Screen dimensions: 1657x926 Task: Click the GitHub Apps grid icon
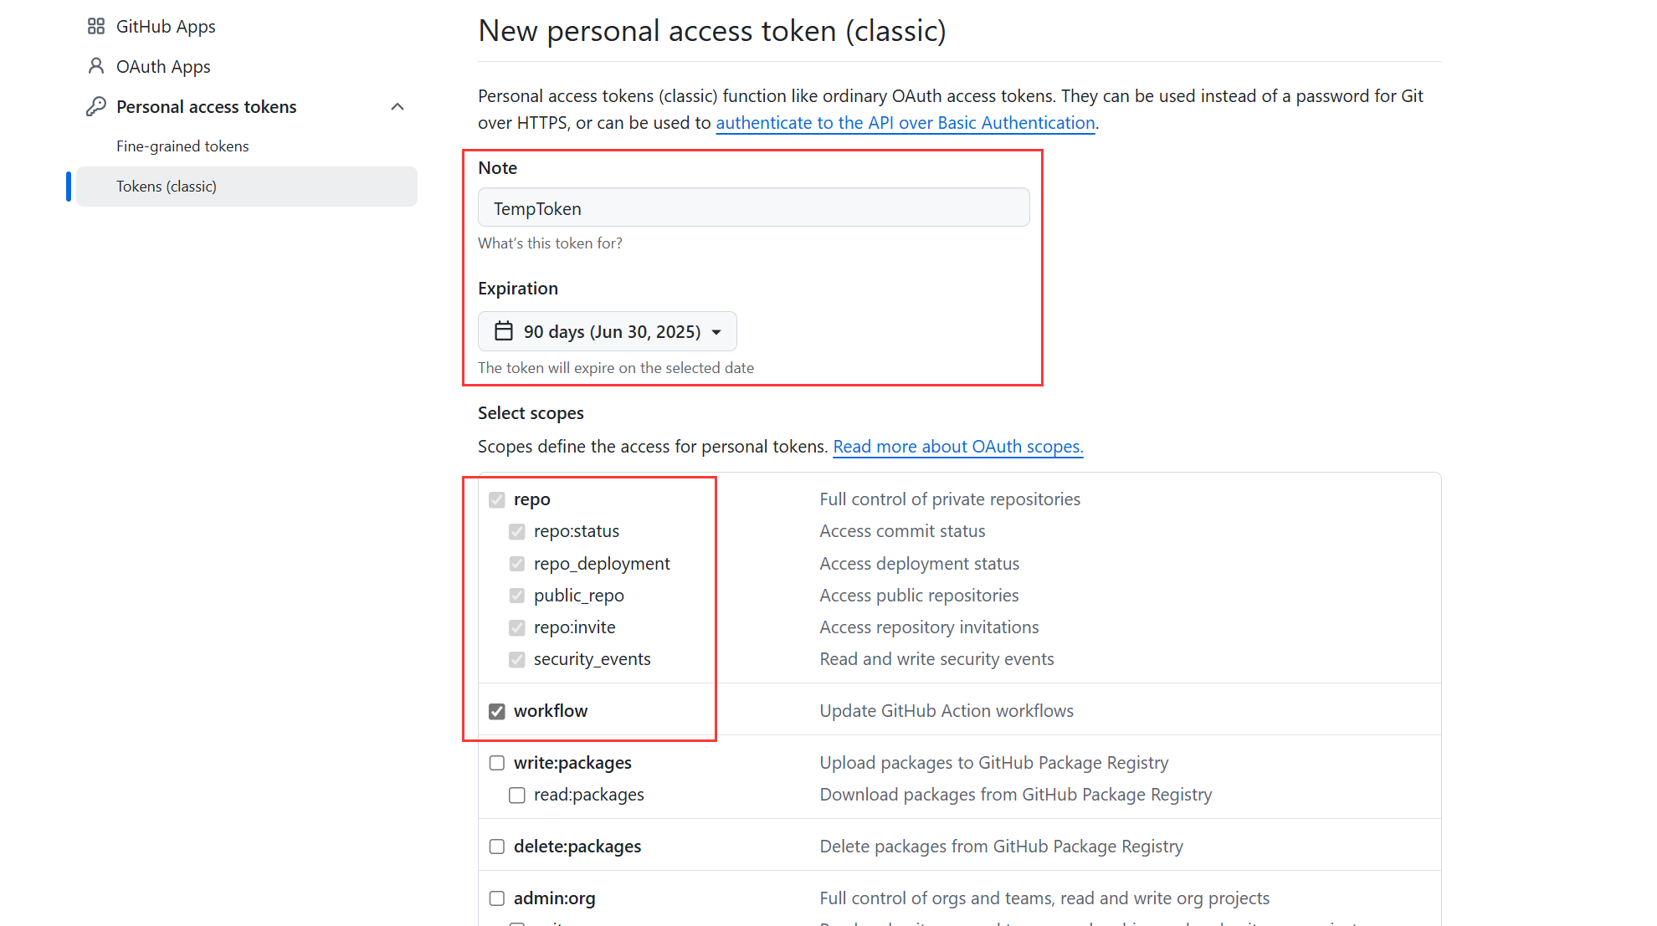(x=96, y=27)
